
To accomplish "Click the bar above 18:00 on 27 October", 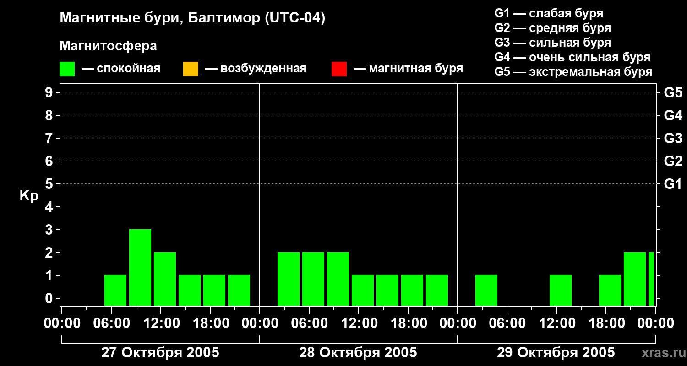I will [x=214, y=290].
